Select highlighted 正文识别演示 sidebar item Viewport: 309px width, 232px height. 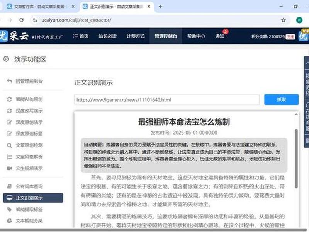(33, 198)
